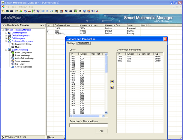The width and height of the screenshot is (183, 140).
Task: Switch to the Settings tab
Action: click(x=71, y=43)
